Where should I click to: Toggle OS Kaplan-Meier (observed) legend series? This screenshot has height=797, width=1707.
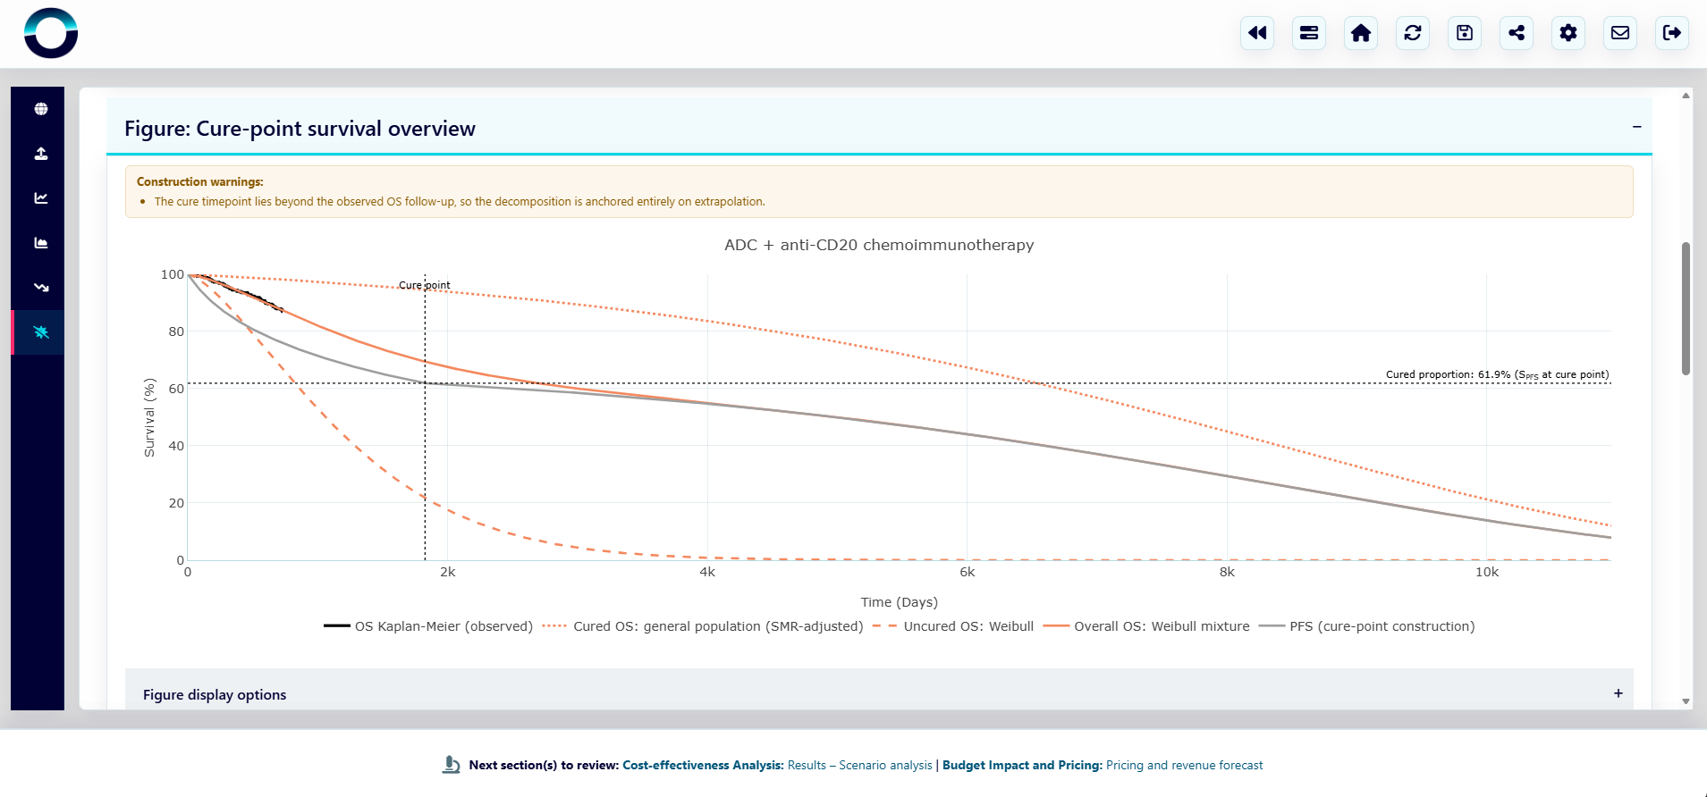(428, 626)
